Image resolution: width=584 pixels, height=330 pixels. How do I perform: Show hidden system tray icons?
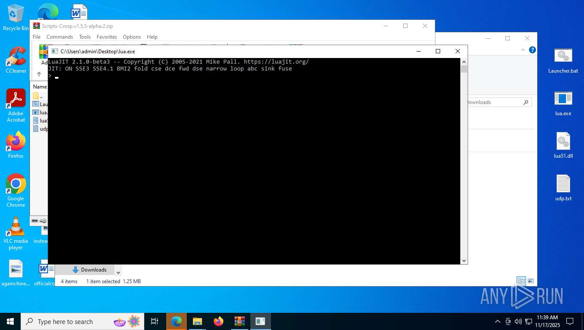click(x=498, y=321)
